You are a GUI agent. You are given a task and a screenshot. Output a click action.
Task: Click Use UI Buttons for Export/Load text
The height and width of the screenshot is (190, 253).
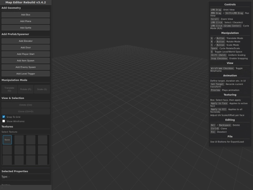(227, 142)
